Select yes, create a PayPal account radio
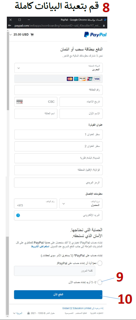 (100, 263)
